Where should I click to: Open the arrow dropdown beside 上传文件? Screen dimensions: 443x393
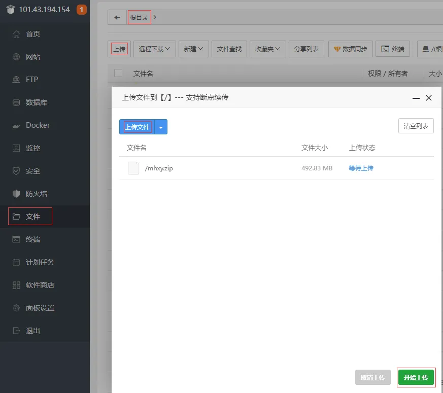tap(161, 127)
